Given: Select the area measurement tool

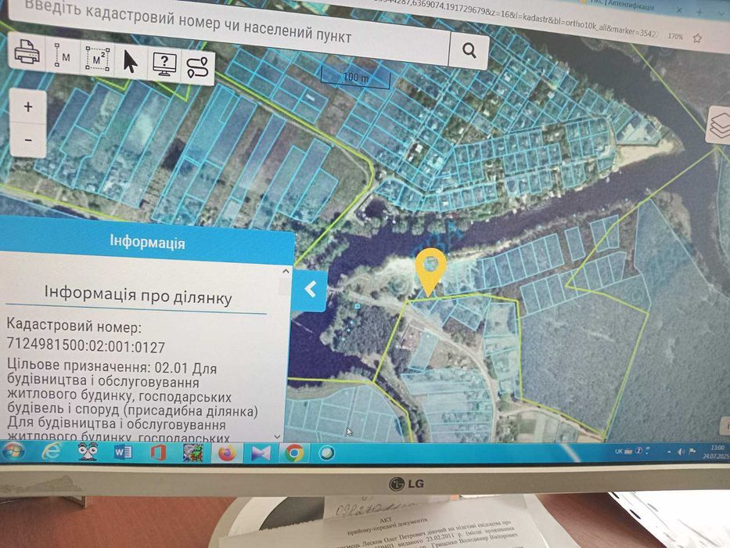Looking at the screenshot, I should (97, 59).
